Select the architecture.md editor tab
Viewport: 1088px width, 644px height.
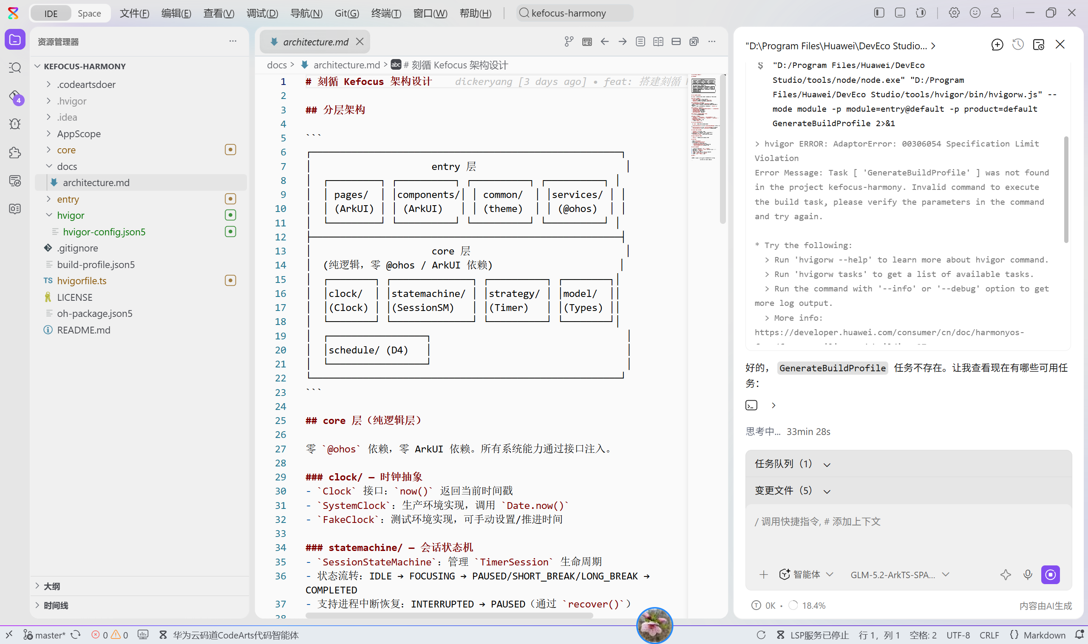point(315,42)
